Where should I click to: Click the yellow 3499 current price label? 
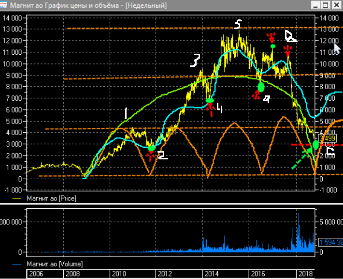pos(327,139)
